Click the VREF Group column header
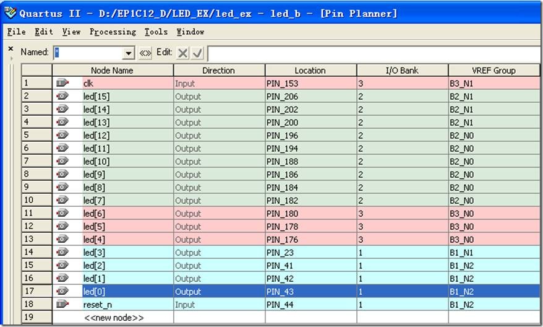 pos(494,71)
